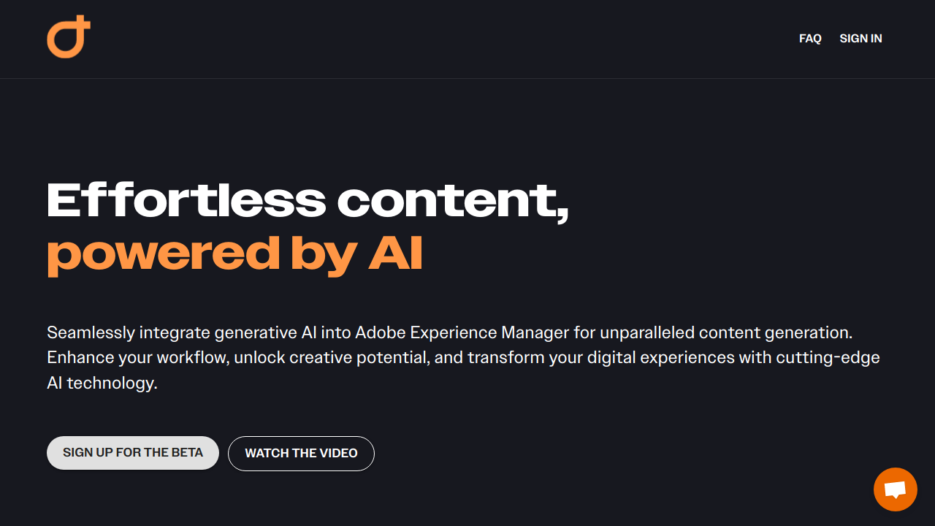Click the "Effortless content," headline
This screenshot has height=526, width=935.
tap(308, 200)
